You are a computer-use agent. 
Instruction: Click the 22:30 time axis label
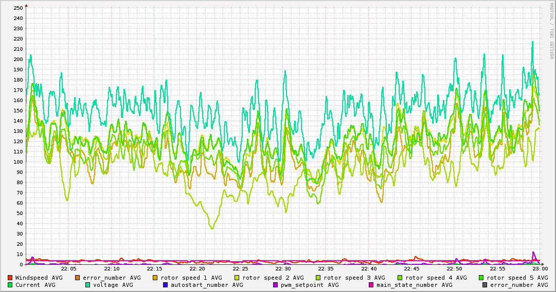click(283, 268)
